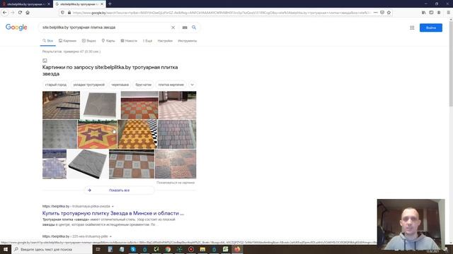
Task: Click 'Пожаловаться на картинки' report link
Action: (x=176, y=183)
